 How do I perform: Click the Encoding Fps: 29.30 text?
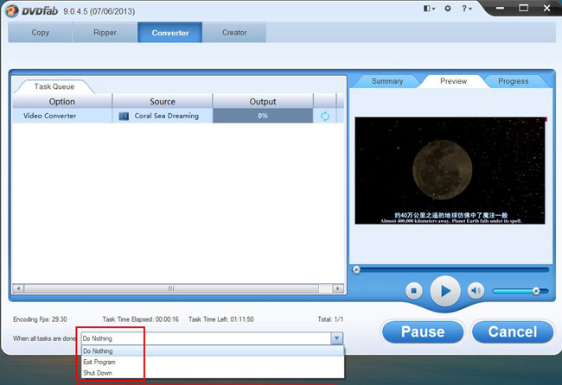coord(40,319)
